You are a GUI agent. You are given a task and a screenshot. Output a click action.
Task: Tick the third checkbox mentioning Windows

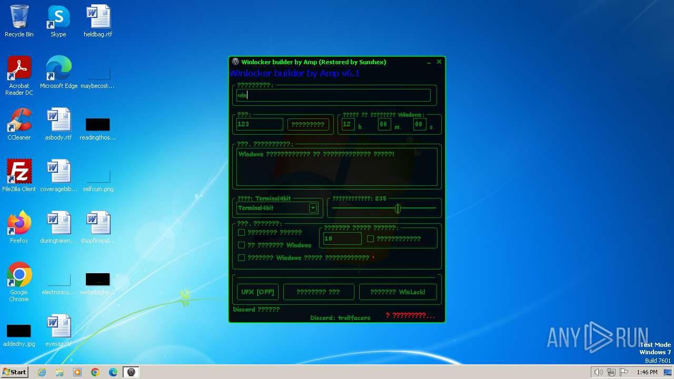point(241,257)
